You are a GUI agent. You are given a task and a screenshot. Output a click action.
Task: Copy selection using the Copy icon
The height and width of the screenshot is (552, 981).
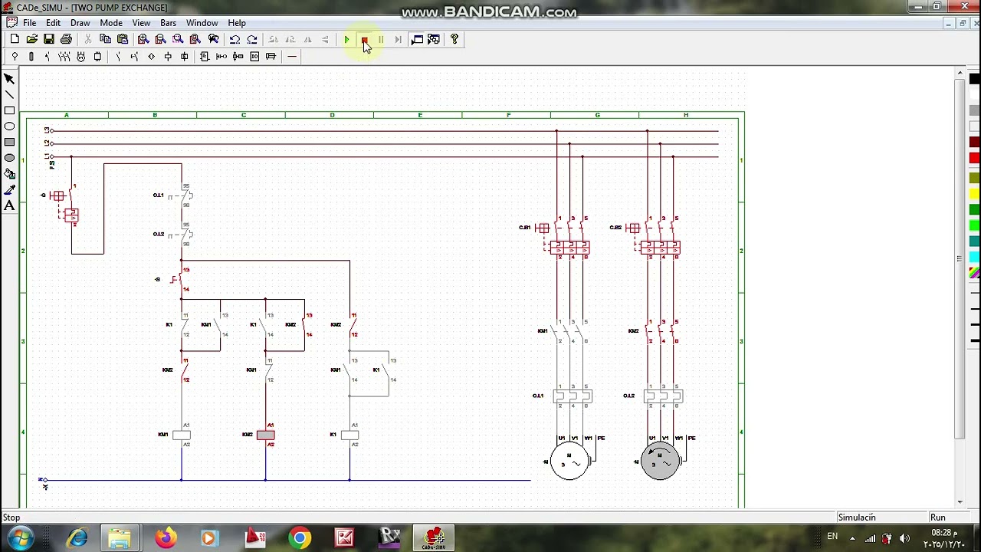point(105,39)
